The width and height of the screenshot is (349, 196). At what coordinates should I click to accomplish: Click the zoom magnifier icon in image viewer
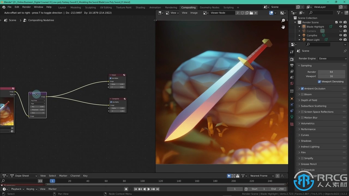pos(283,21)
